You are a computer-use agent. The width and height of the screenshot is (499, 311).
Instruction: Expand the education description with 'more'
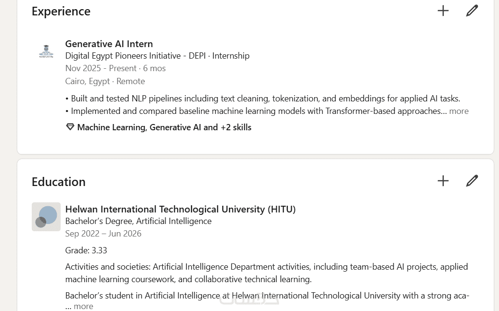pos(83,306)
